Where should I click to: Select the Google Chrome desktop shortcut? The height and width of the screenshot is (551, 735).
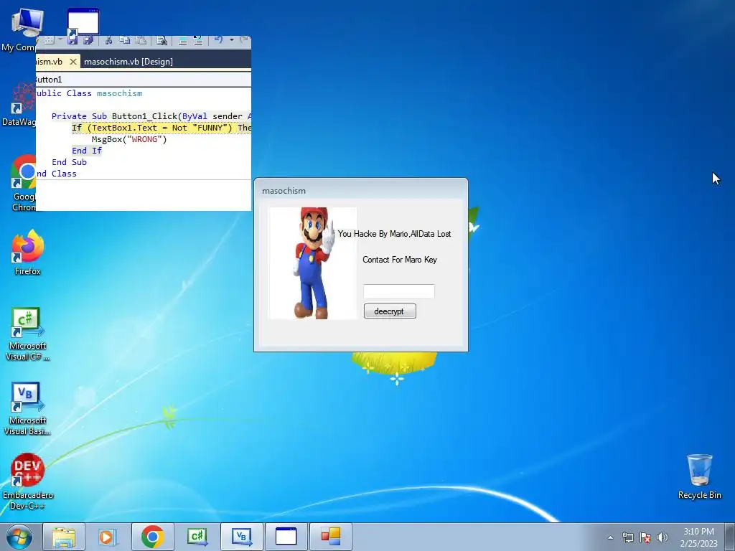click(24, 184)
